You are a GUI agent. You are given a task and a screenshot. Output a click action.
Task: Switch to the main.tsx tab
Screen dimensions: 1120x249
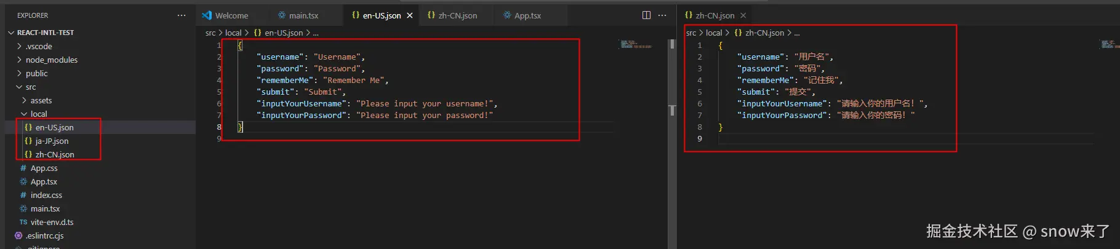[303, 15]
